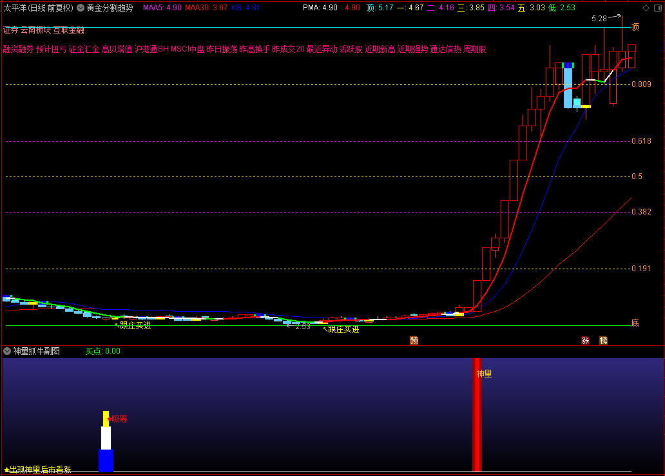Click the 2.53 low price annotation
665x476 pixels.
[x=303, y=327]
